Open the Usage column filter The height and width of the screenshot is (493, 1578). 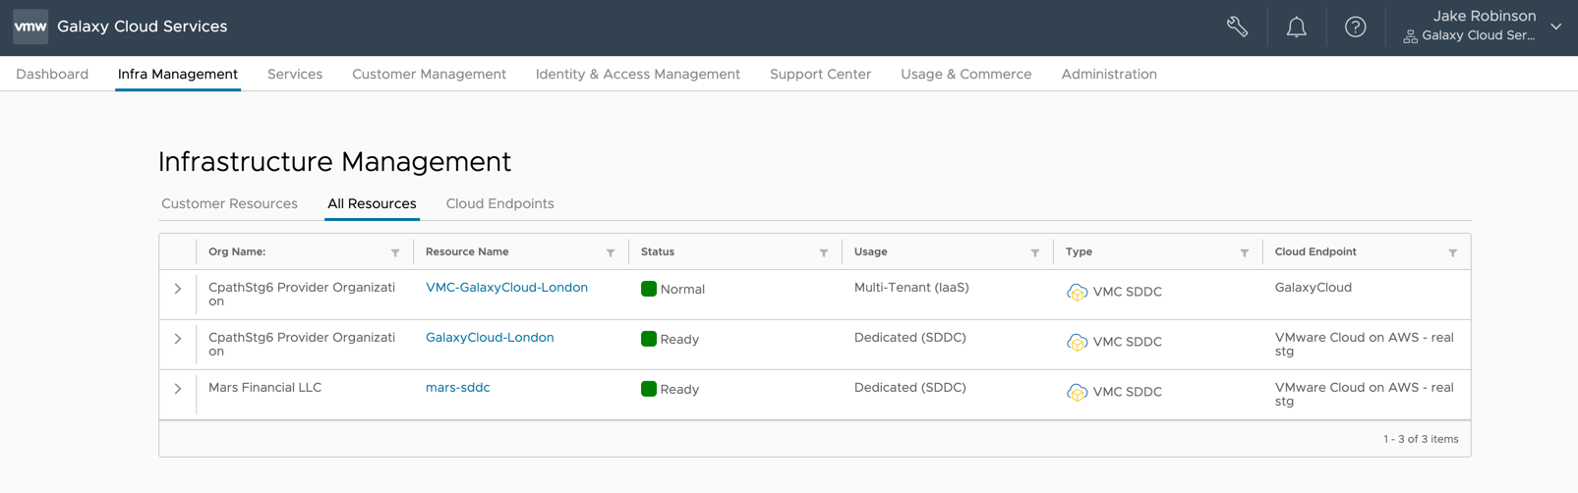coord(1035,253)
